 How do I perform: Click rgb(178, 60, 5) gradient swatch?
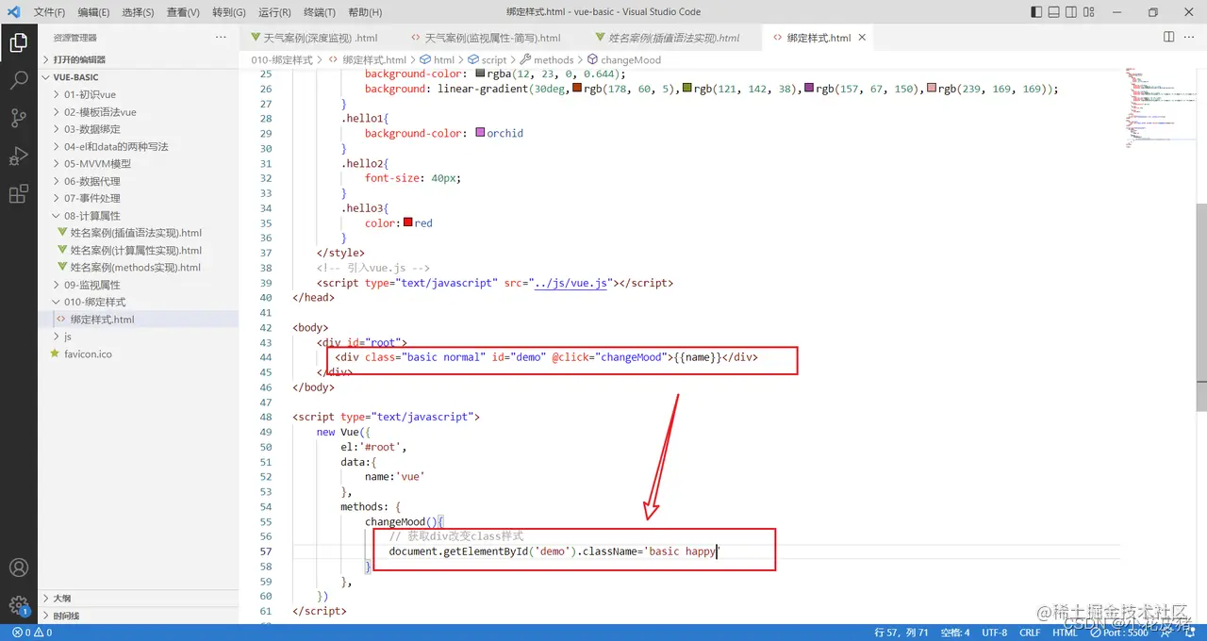pos(577,88)
